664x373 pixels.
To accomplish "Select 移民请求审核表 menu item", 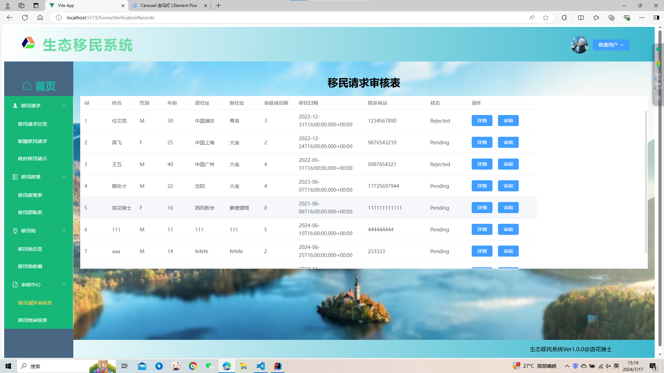I will pos(39,303).
